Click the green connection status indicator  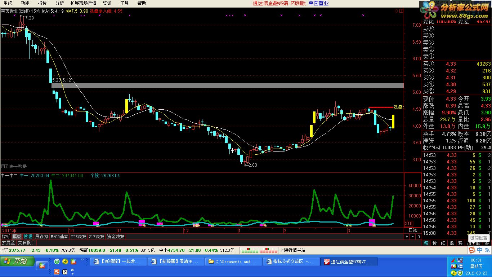249,250
